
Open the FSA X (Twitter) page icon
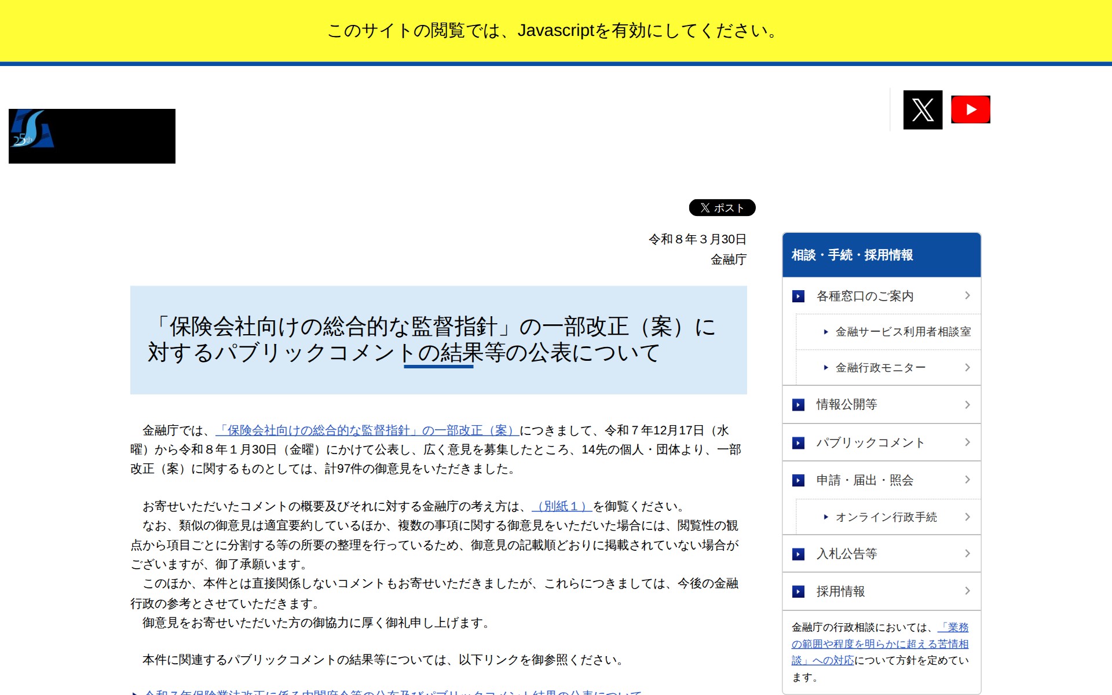[922, 109]
